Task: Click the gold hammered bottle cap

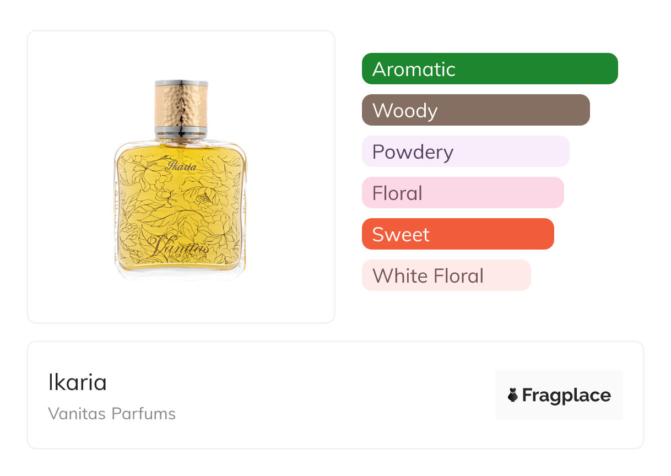Action: coord(181,105)
